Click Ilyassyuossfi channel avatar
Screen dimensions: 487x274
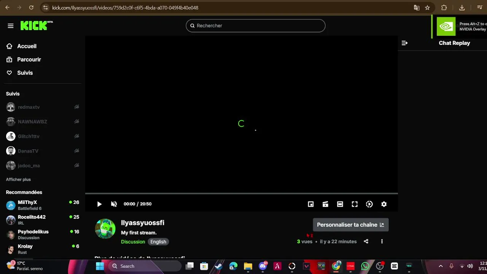click(105, 229)
